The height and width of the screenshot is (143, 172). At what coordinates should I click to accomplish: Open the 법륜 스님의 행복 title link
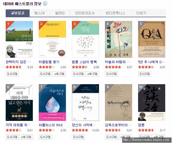point(84,62)
